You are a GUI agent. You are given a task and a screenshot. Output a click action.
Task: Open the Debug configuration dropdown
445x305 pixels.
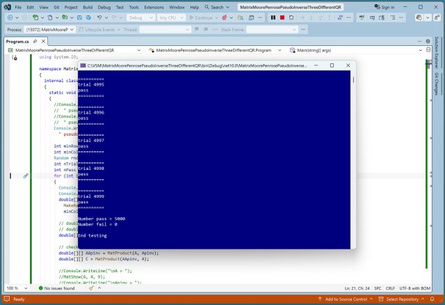pyautogui.click(x=141, y=17)
